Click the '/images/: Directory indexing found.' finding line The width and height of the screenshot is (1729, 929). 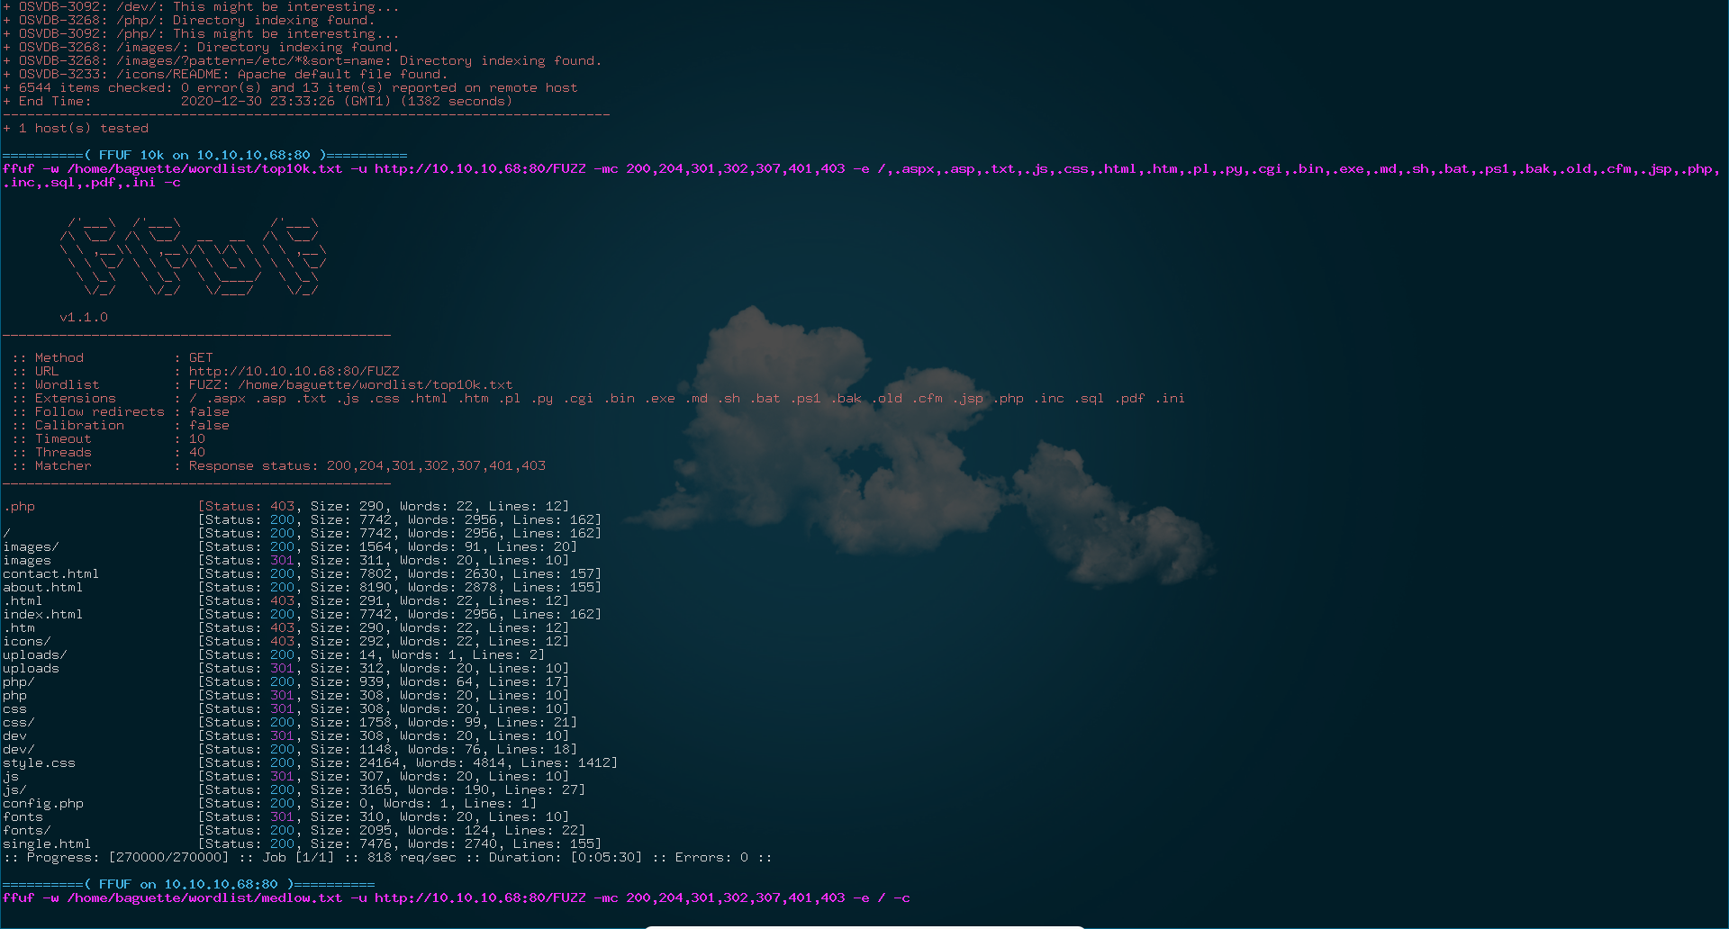[x=201, y=48]
